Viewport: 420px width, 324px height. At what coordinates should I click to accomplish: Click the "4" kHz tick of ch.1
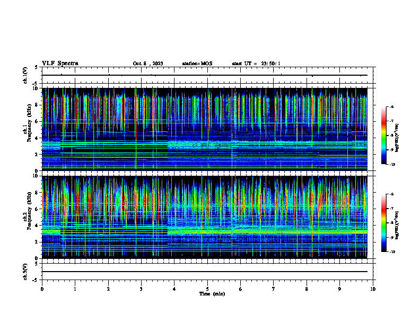[x=37, y=138]
